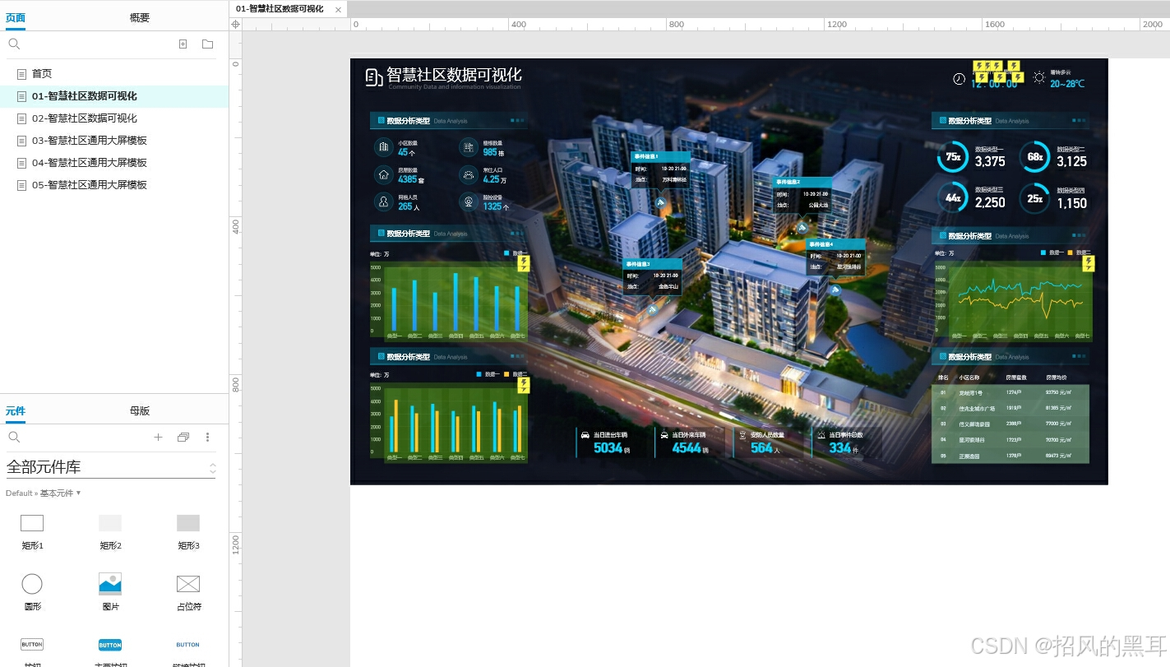The height and width of the screenshot is (667, 1170).
Task: Click the sun weather icon on the dashboard
Action: tap(1039, 78)
